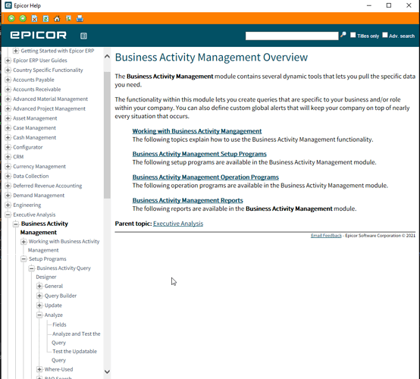Screen dimensions: 420x379
Task: Enable the Adv. search checkbox
Action: point(385,35)
